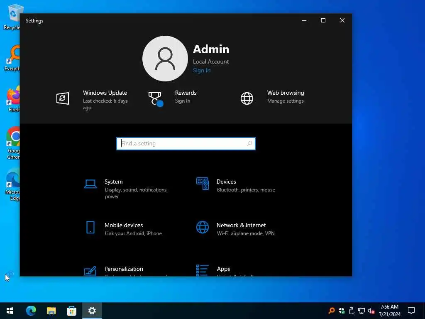The width and height of the screenshot is (425, 319).
Task: Select the Microsoft Edge desktop shortcut
Action: click(12, 185)
